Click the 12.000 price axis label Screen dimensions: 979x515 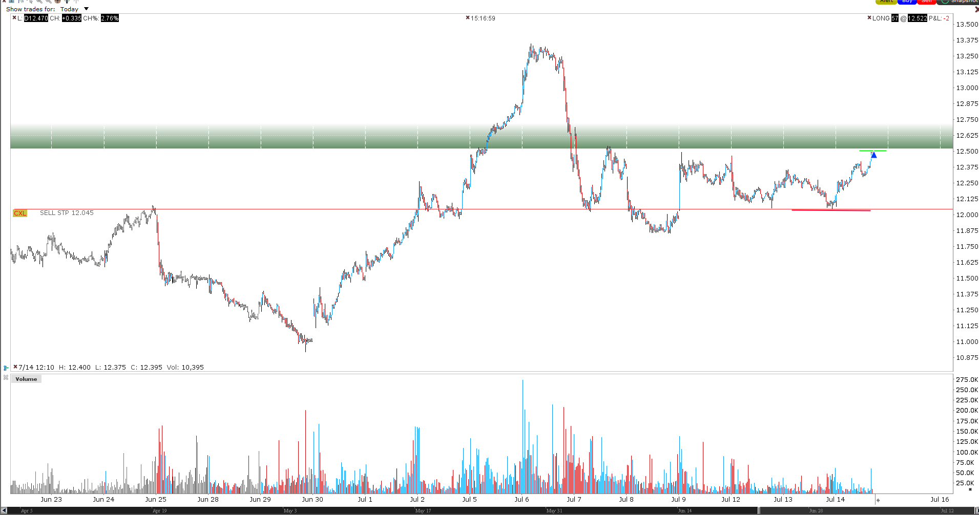(967, 214)
